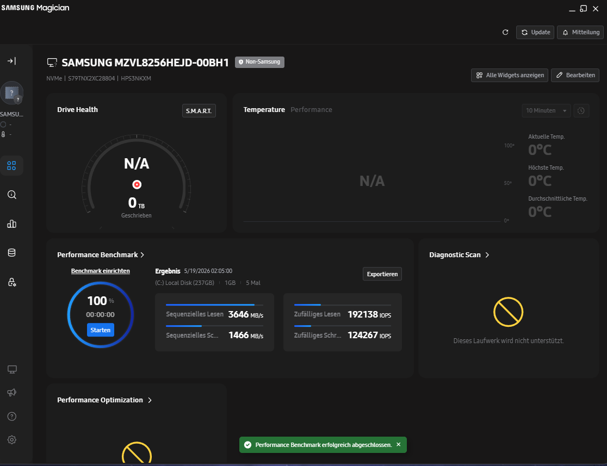Click the Bearbeiten edit button
This screenshot has height=466, width=607.
pyautogui.click(x=575, y=75)
